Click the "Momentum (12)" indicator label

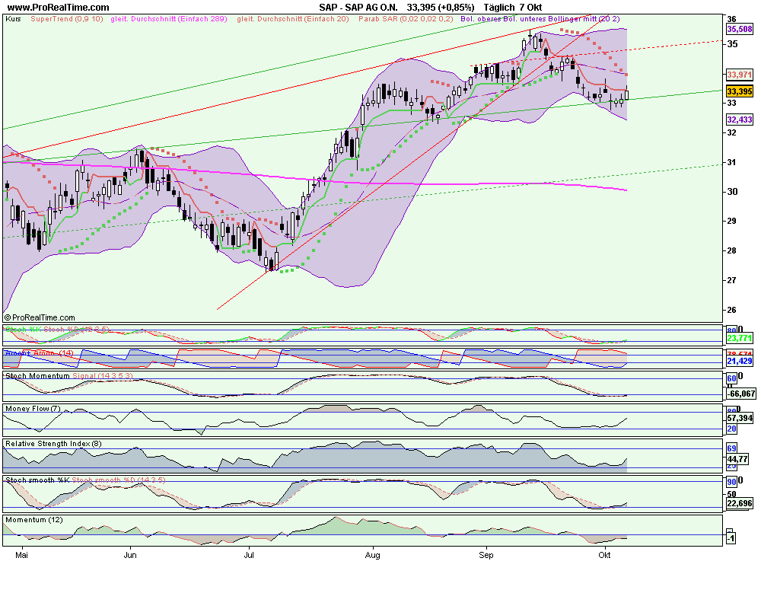point(34,520)
